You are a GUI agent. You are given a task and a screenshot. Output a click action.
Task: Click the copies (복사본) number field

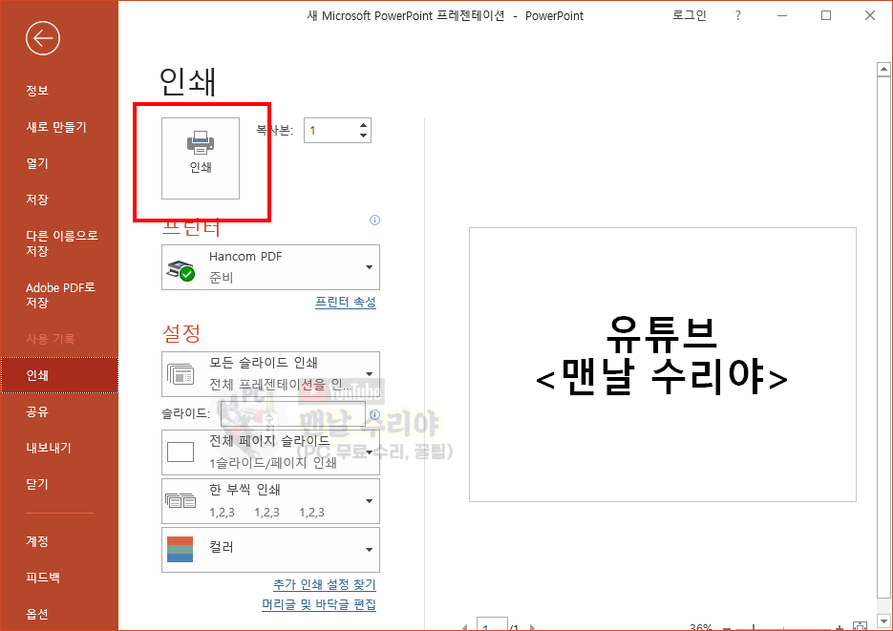coord(331,130)
